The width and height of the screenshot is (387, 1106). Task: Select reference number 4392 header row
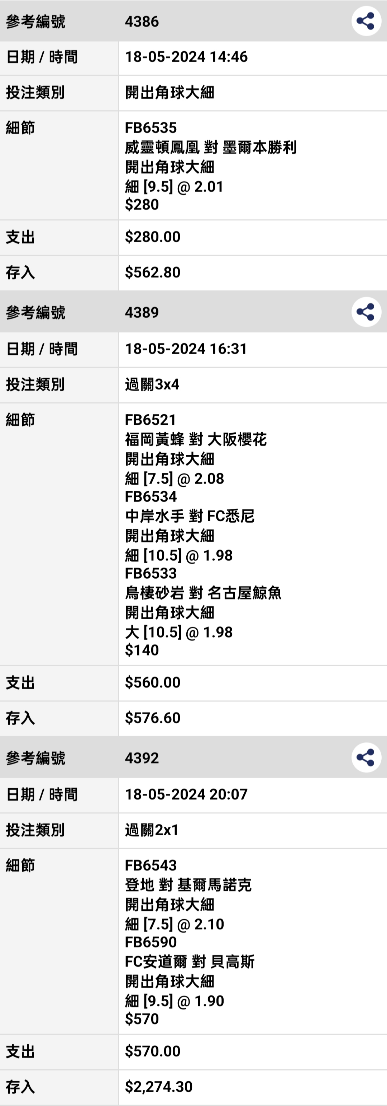[x=193, y=758]
